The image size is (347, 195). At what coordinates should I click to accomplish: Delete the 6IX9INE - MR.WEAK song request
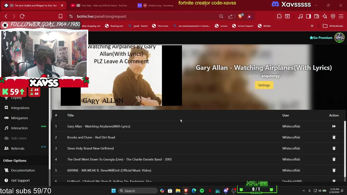pos(334,170)
